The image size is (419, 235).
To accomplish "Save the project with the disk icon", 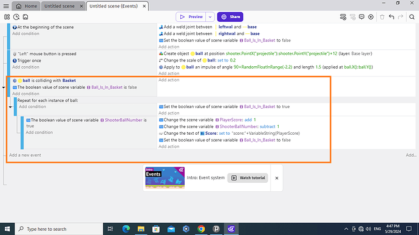I will (x=26, y=17).
